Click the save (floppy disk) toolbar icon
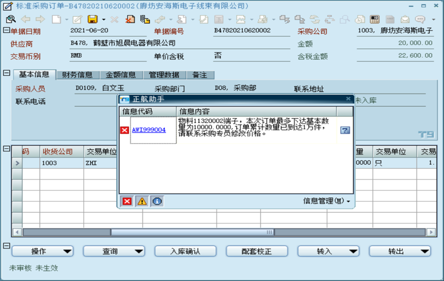This screenshot has height=281, width=444. [92, 20]
